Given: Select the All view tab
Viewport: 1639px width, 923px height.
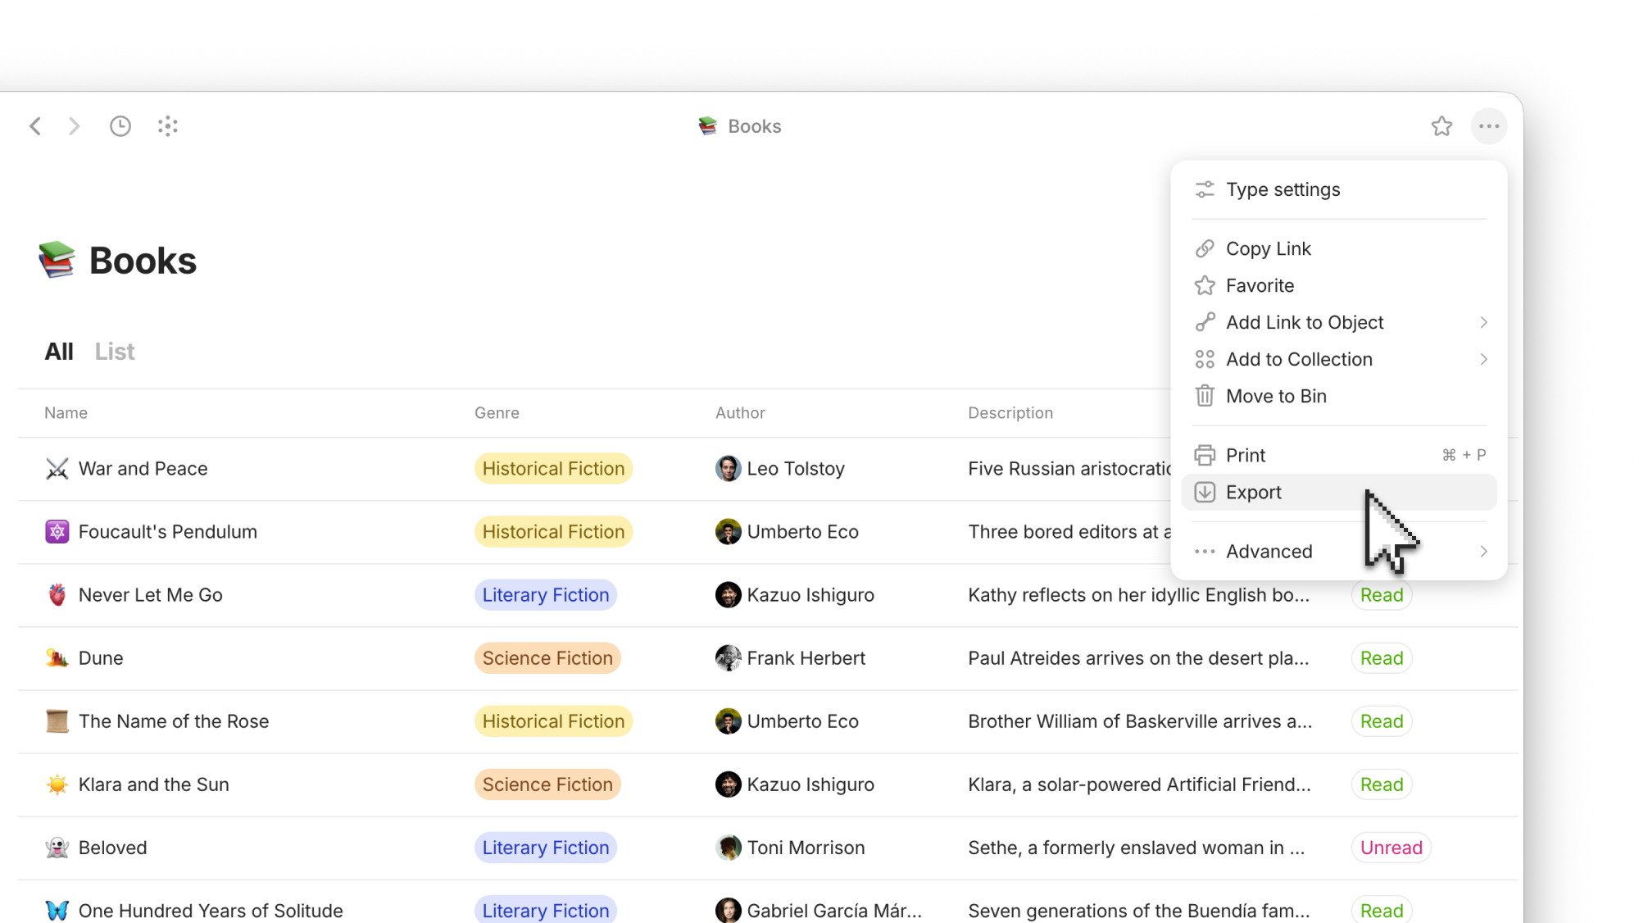Looking at the screenshot, I should click(x=59, y=352).
